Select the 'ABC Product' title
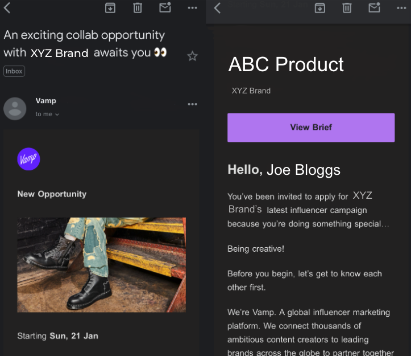This screenshot has height=356, width=411. [286, 64]
